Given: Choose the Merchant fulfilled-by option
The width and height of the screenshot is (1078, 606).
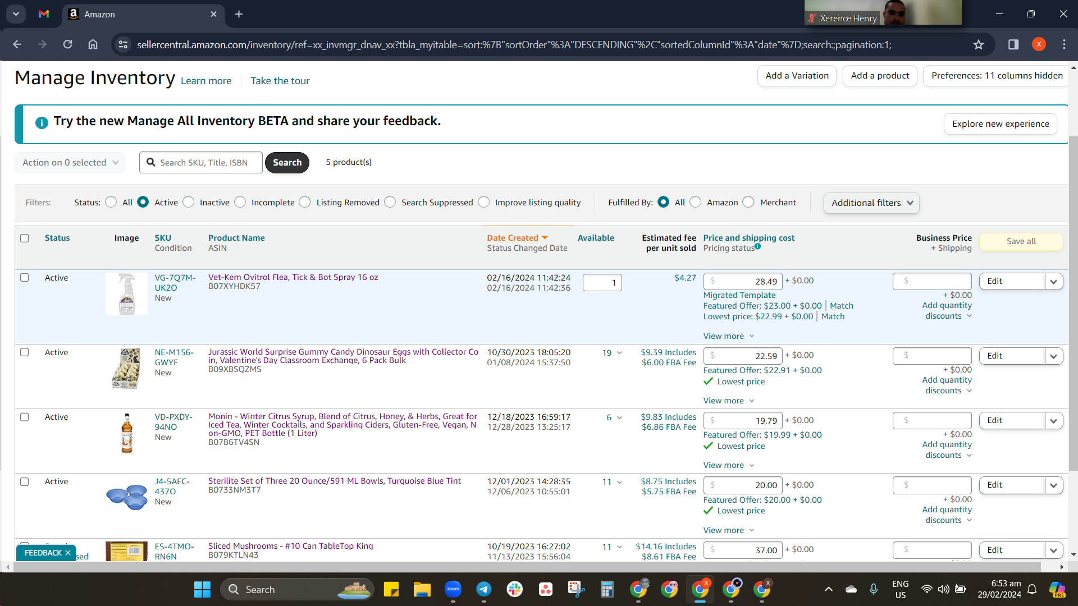Looking at the screenshot, I should point(748,202).
